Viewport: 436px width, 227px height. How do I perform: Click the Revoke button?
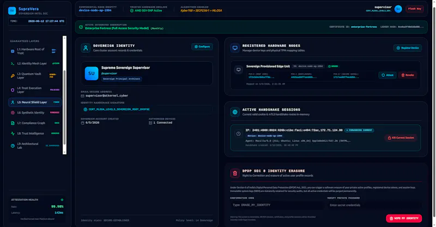point(407,75)
